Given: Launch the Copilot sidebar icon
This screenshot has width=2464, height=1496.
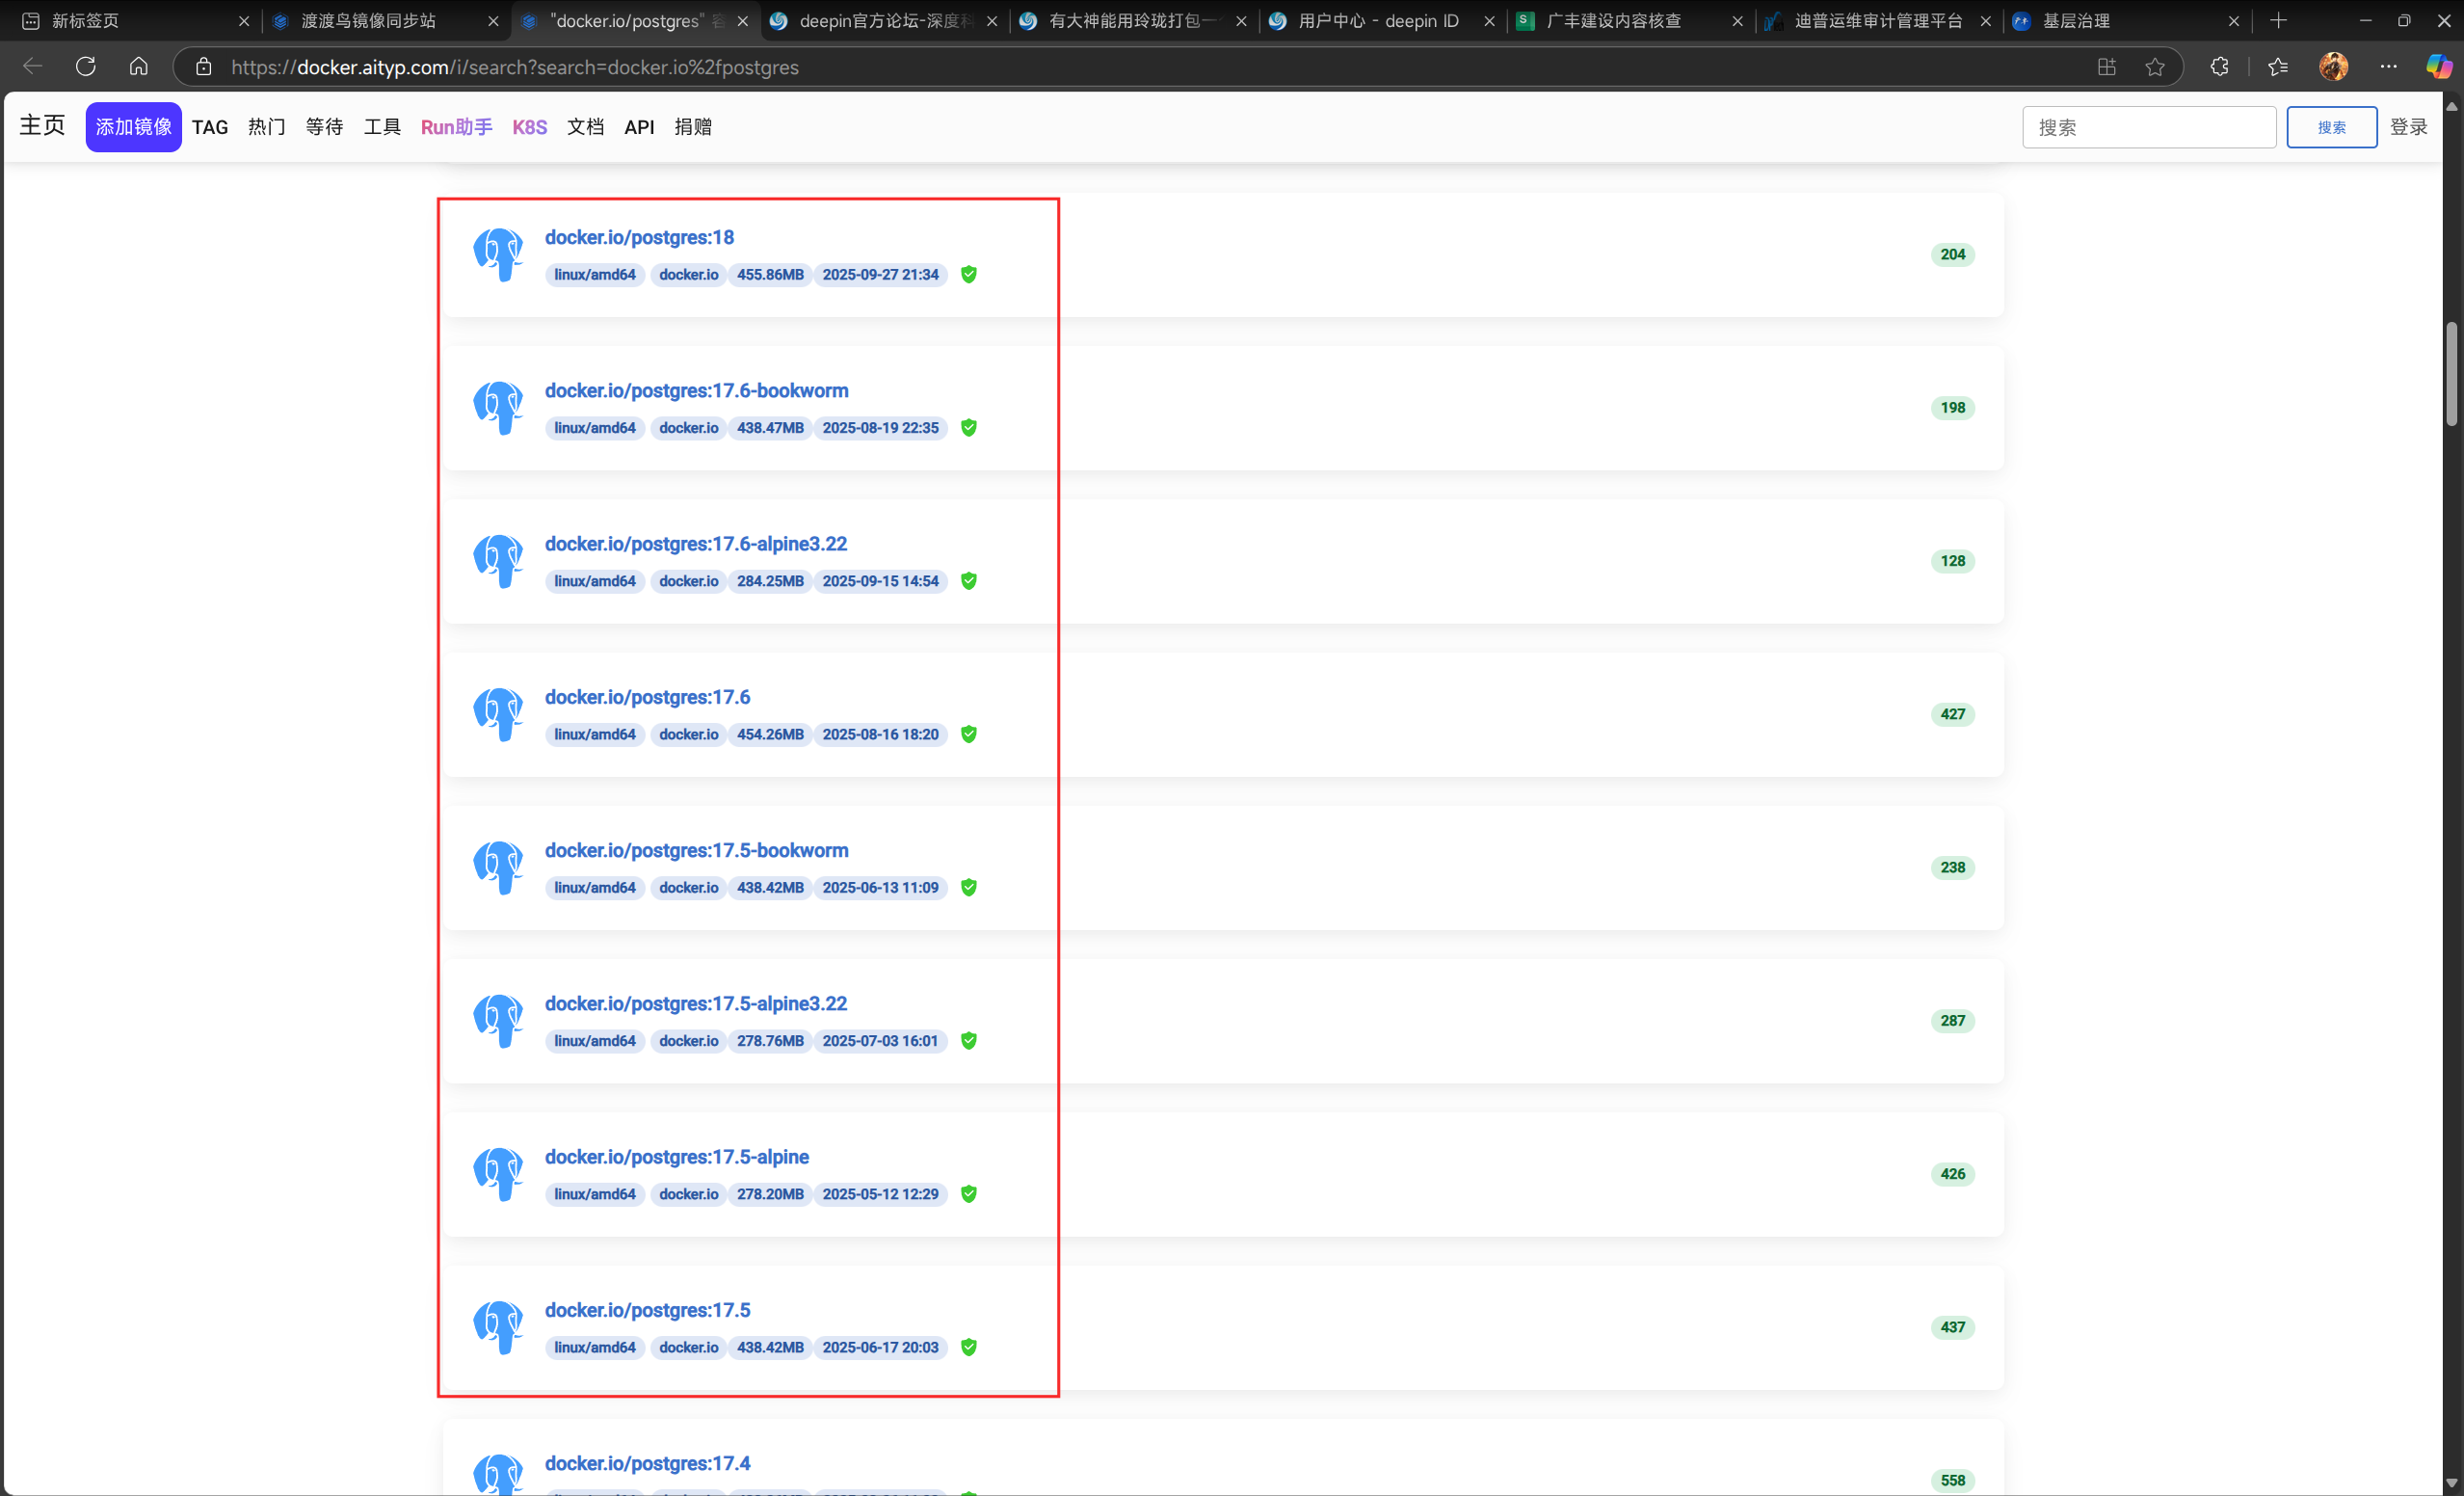Looking at the screenshot, I should [x=2439, y=67].
